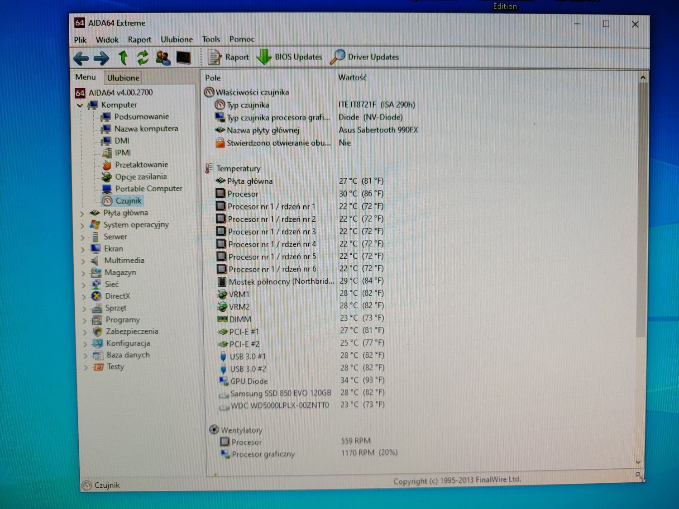Expand the Sieć tree node
This screenshot has width=679, height=509.
pyautogui.click(x=84, y=285)
